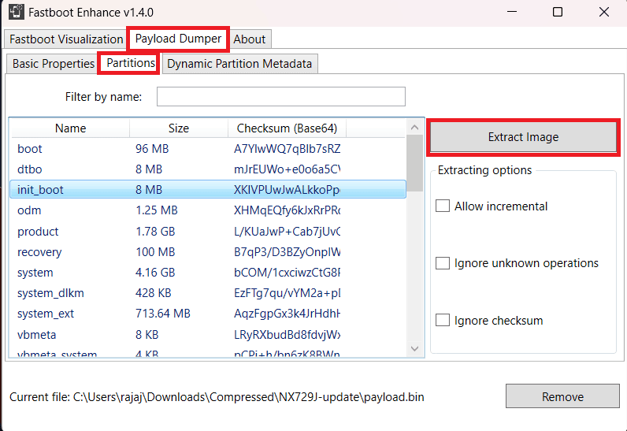
Task: Select the system_ext partition row
Action: pyautogui.click(x=208, y=314)
